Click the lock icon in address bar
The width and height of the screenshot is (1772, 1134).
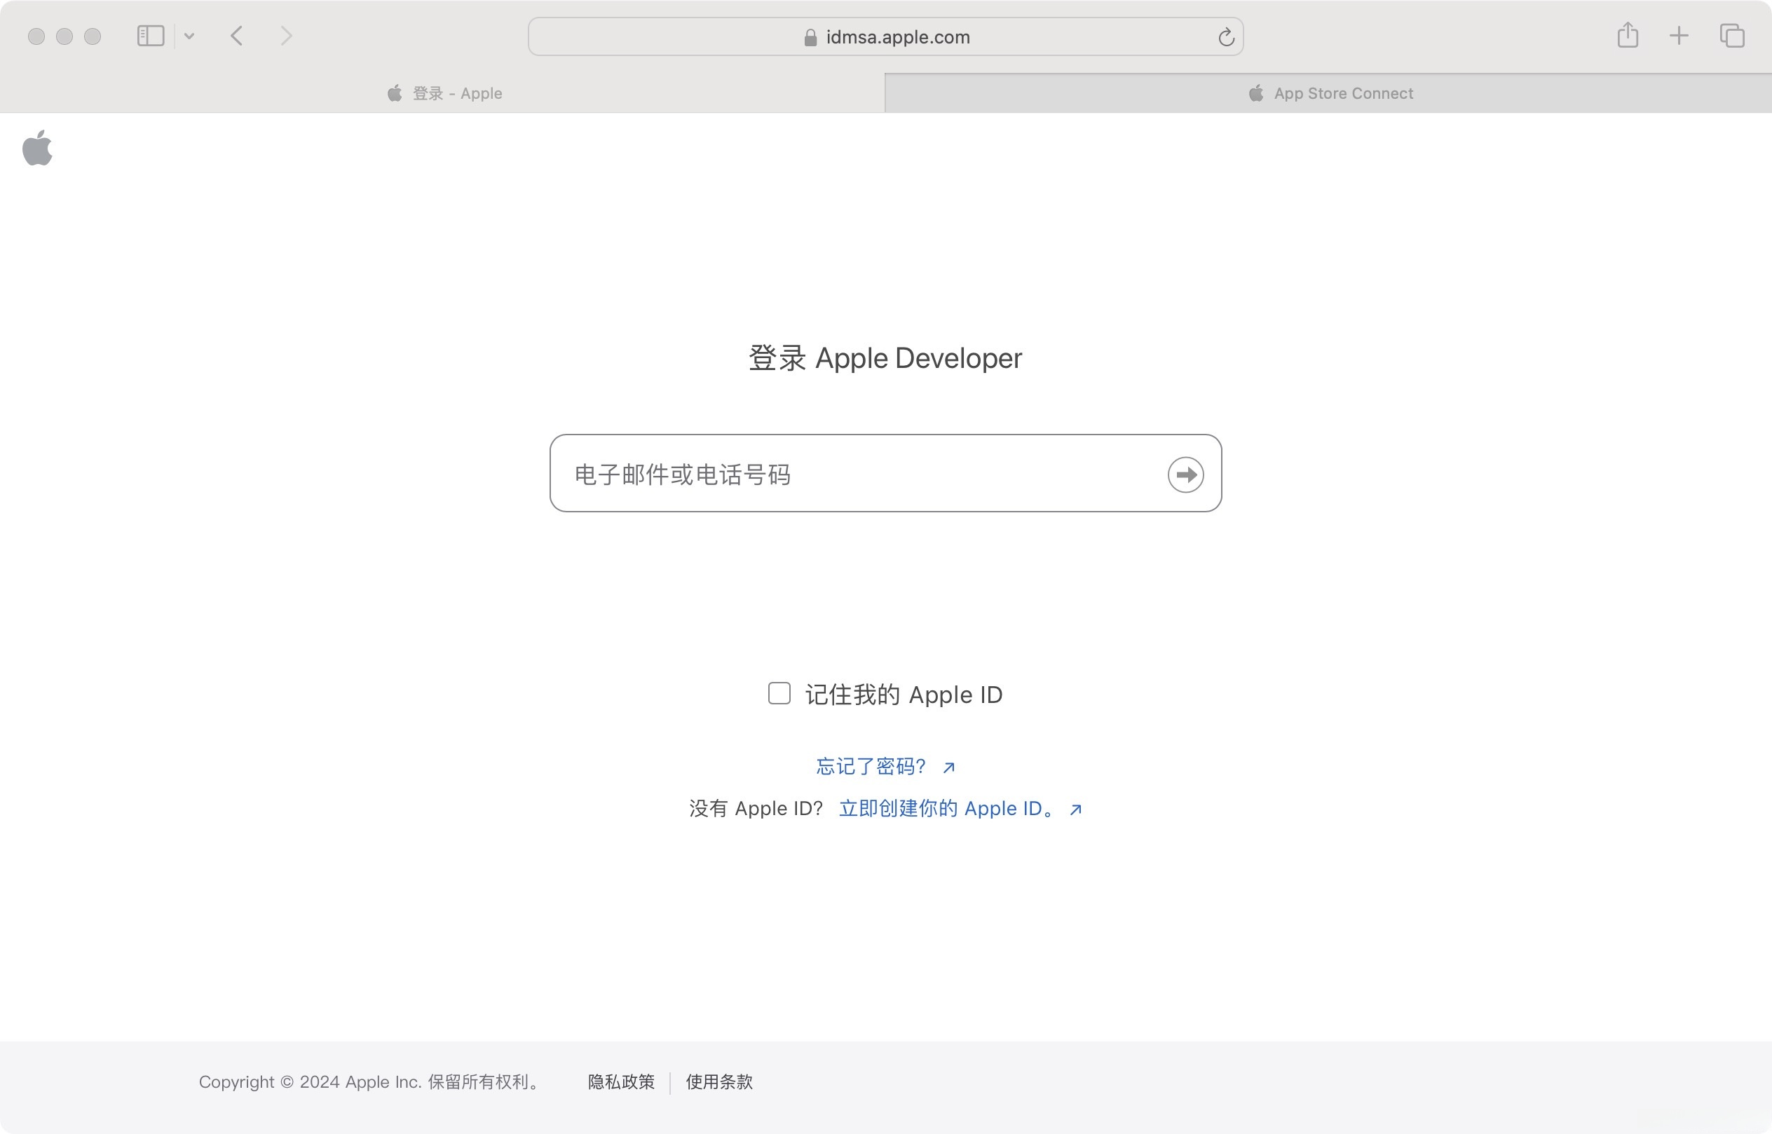[x=810, y=38]
